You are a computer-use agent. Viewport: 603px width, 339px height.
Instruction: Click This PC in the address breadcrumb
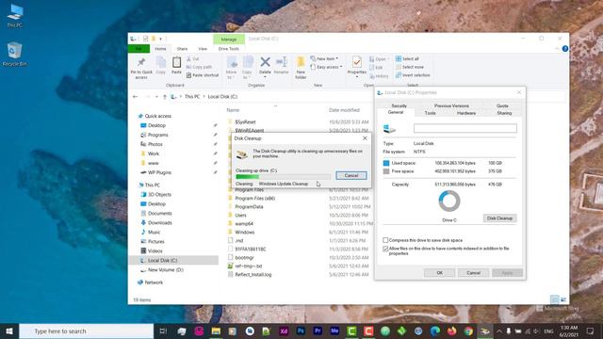pos(192,97)
